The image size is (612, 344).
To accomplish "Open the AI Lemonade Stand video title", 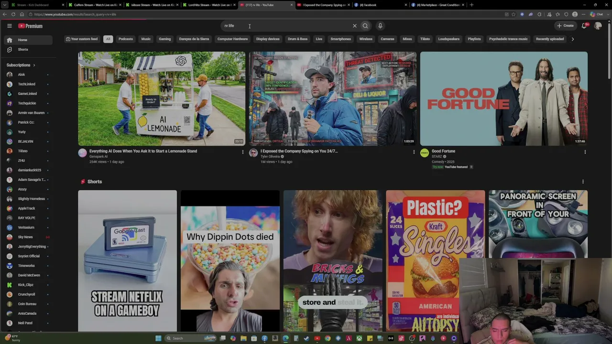I will (x=143, y=151).
